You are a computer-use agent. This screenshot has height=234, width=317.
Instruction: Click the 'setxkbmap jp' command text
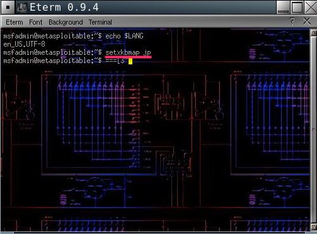pos(128,52)
